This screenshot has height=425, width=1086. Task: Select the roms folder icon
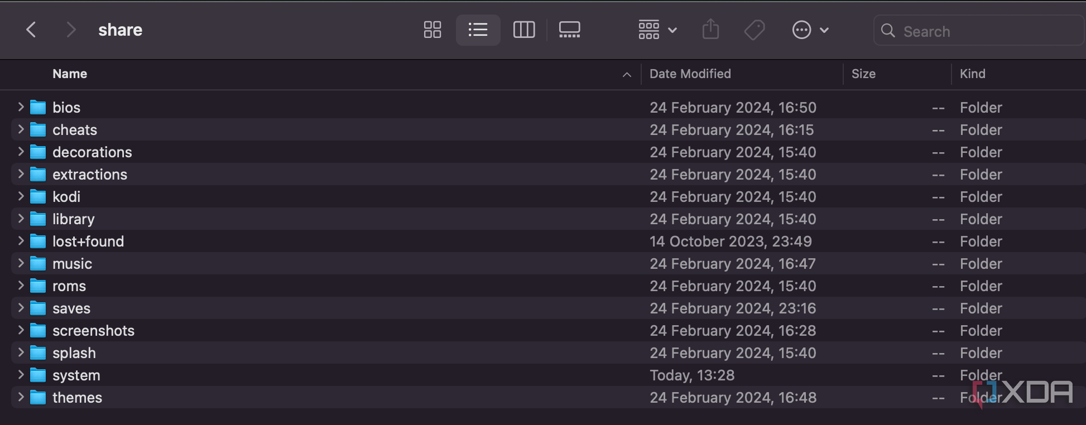coord(38,286)
